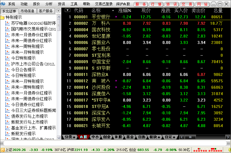231x153 pixels.
Task: Select the 平安银行 stock row
Action: (101, 17)
